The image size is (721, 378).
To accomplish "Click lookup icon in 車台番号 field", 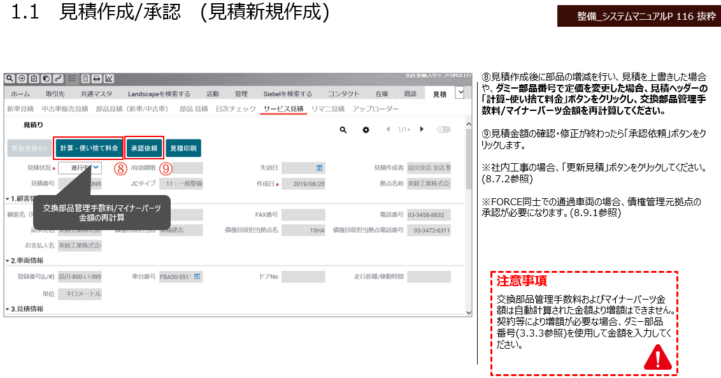I will [x=197, y=277].
